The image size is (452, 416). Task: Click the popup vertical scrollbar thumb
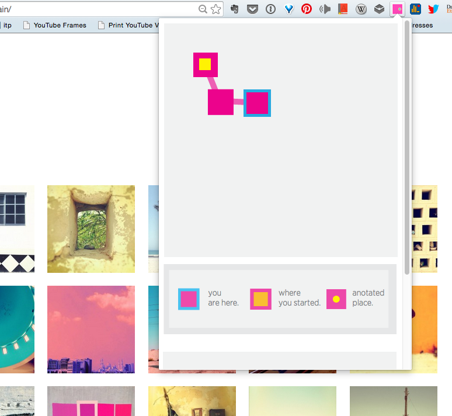[407, 147]
